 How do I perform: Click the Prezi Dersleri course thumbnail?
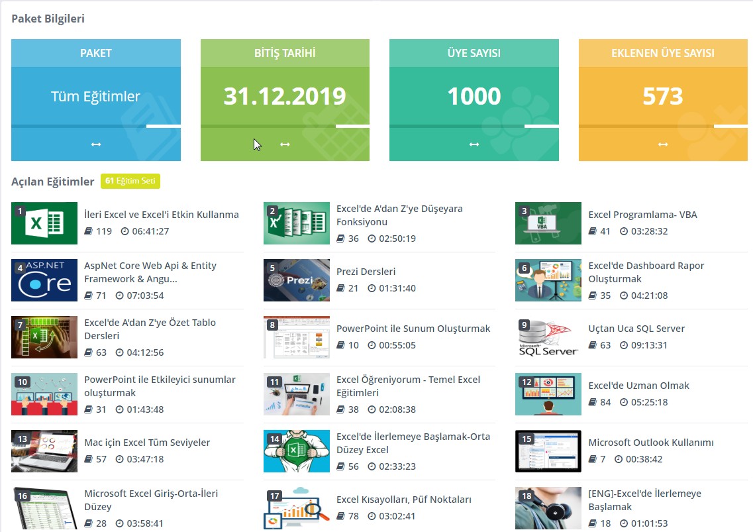click(296, 280)
